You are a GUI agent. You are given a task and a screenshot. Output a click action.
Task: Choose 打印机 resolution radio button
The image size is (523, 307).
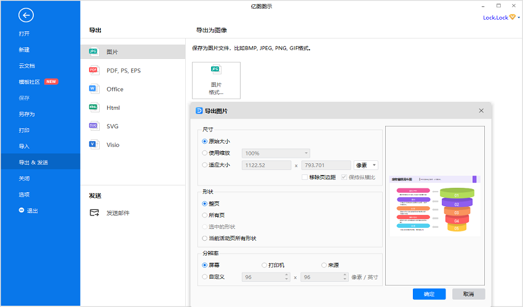[265, 265]
